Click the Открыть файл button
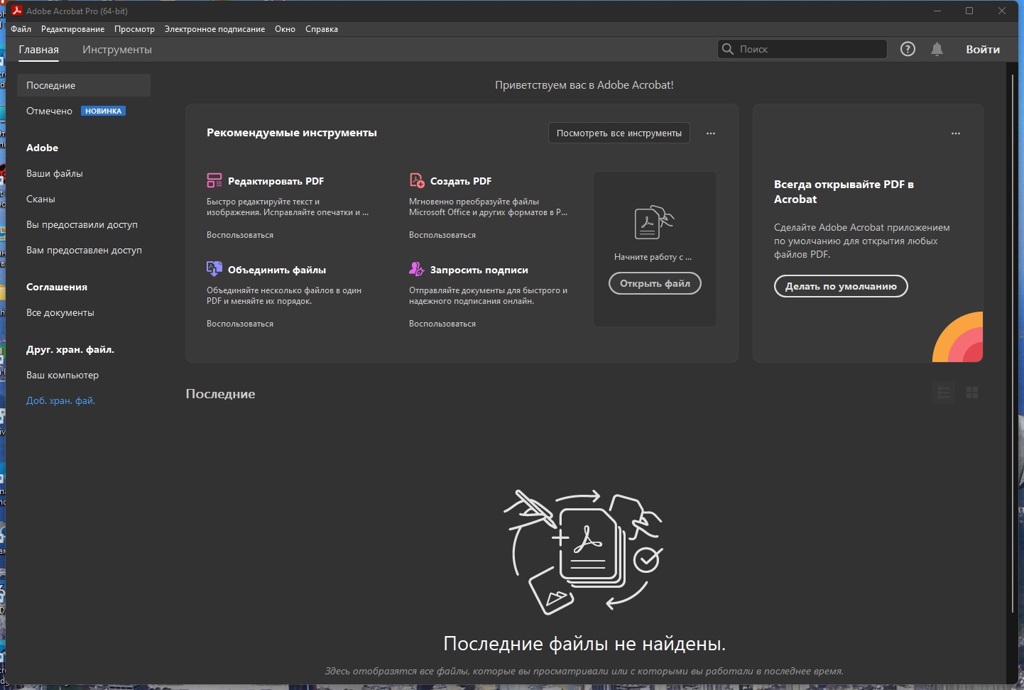Screen dimensions: 1024x690 (655, 283)
